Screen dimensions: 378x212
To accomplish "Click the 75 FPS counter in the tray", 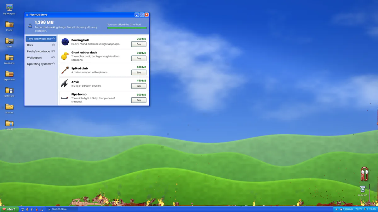I will [x=358, y=209].
